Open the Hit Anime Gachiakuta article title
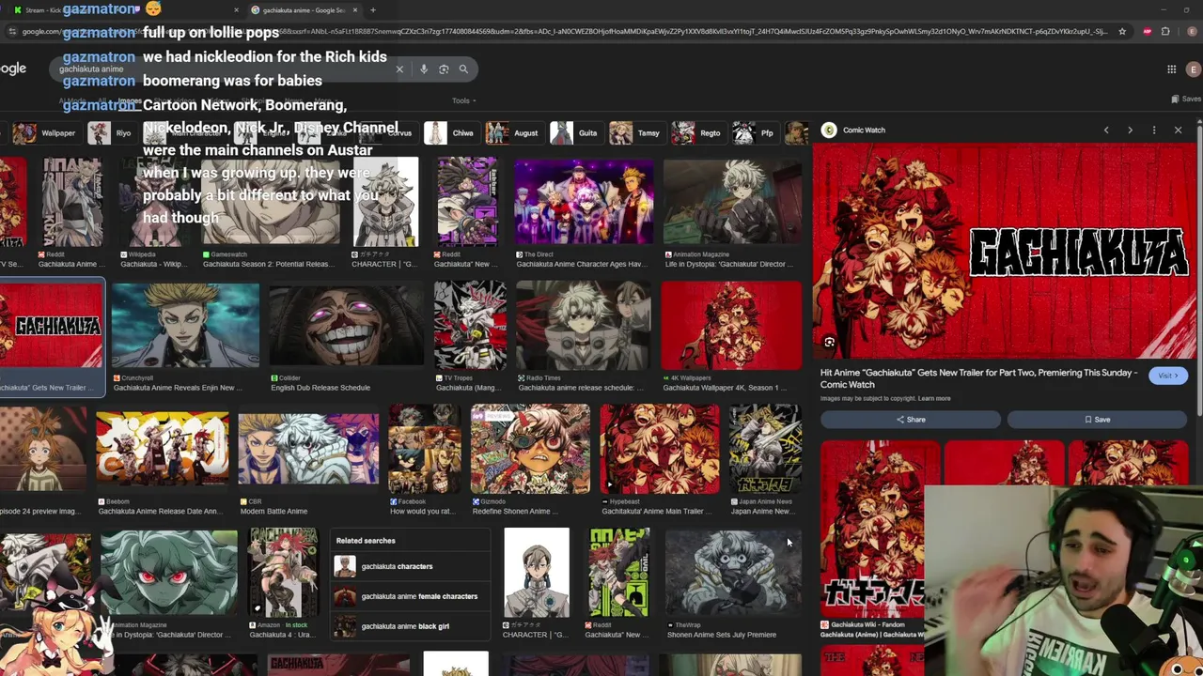The width and height of the screenshot is (1203, 676). tap(978, 378)
